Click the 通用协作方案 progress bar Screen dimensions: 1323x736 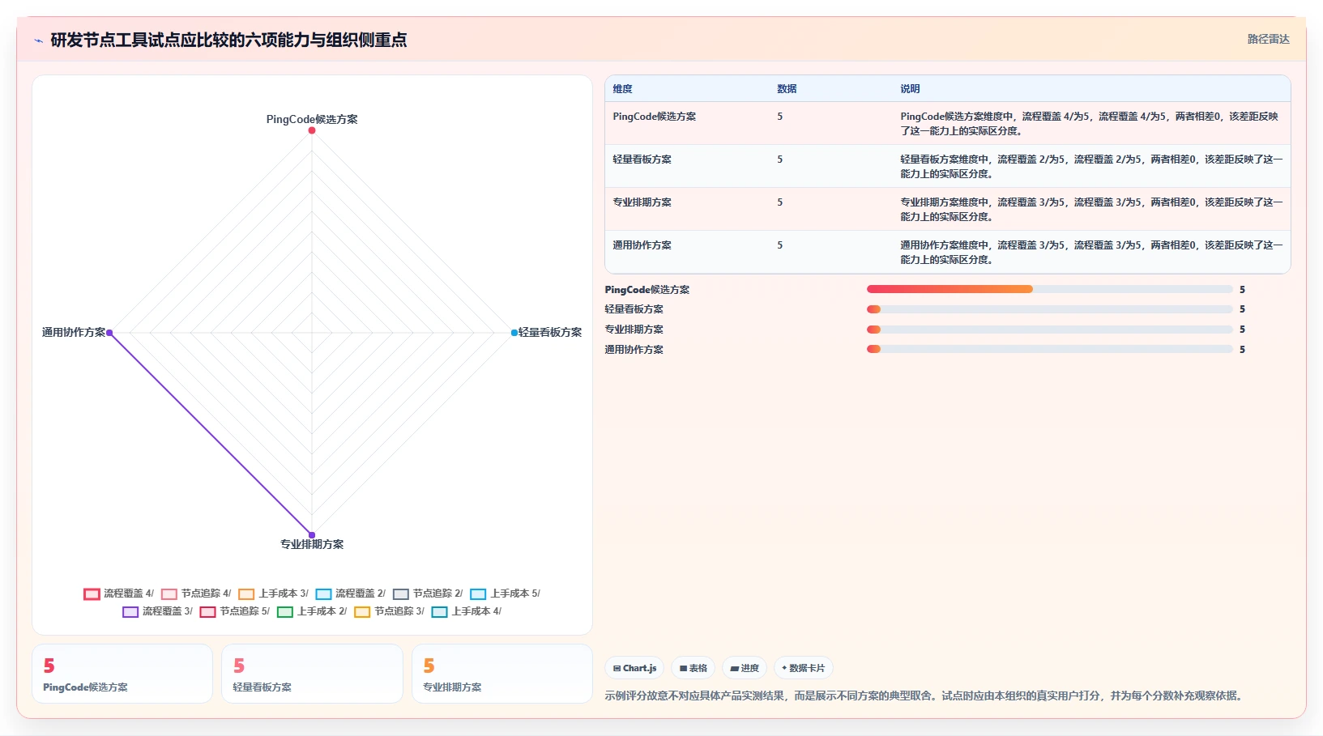[1050, 349]
